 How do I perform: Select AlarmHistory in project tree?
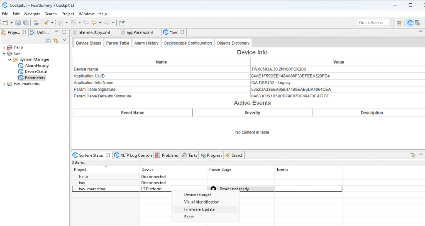37,66
